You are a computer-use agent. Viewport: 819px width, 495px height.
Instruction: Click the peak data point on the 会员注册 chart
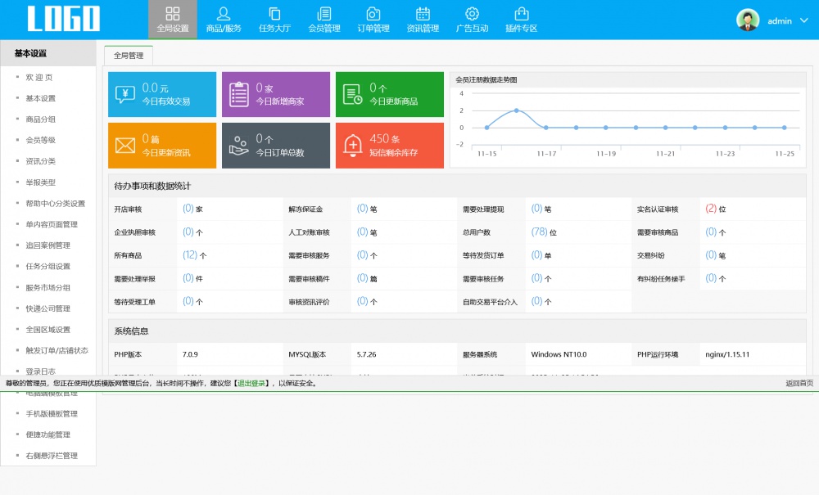(516, 110)
